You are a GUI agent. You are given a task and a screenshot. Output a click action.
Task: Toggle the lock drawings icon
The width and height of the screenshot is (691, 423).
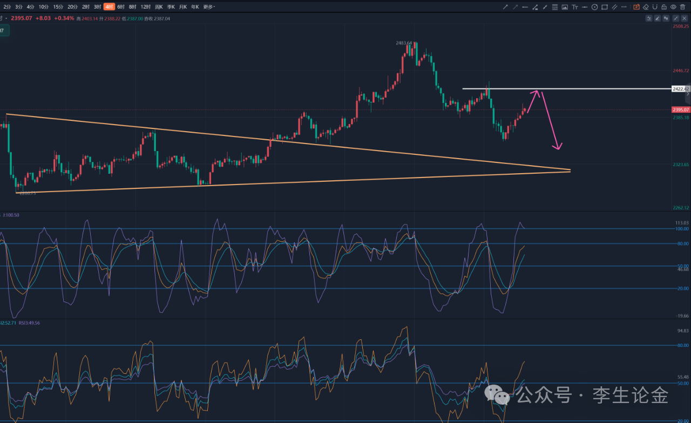tap(664, 7)
